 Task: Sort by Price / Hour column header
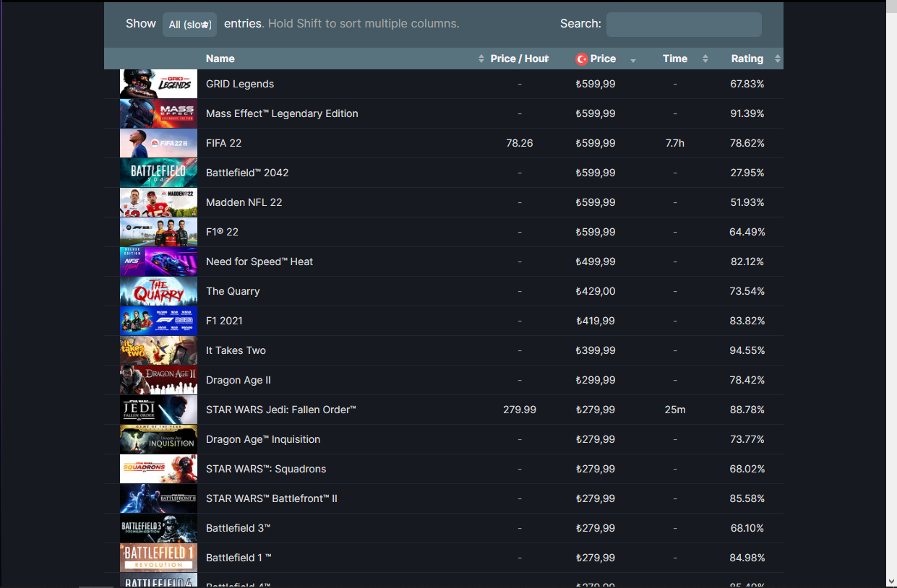pyautogui.click(x=519, y=59)
